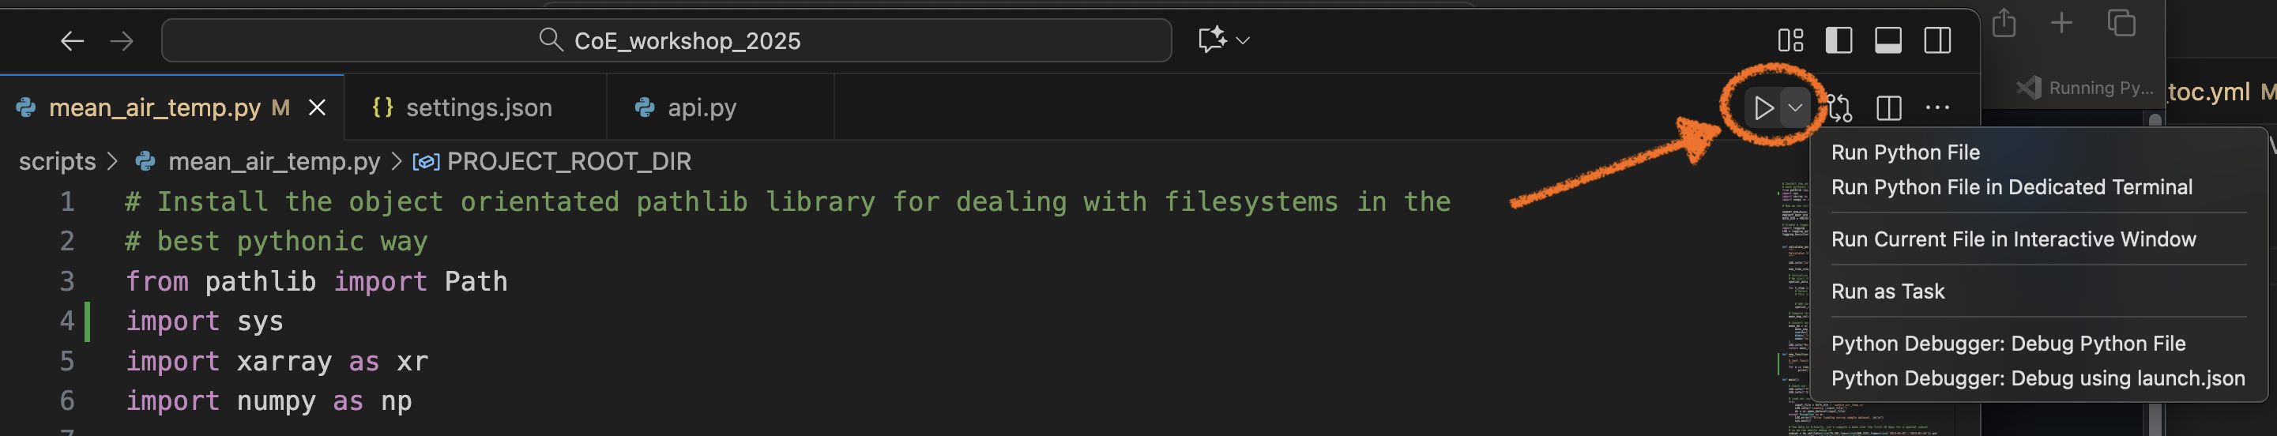This screenshot has height=436, width=2277.
Task: Click the PROJECT_ROOT_DIR breadcrumb symbol
Action: tap(568, 162)
